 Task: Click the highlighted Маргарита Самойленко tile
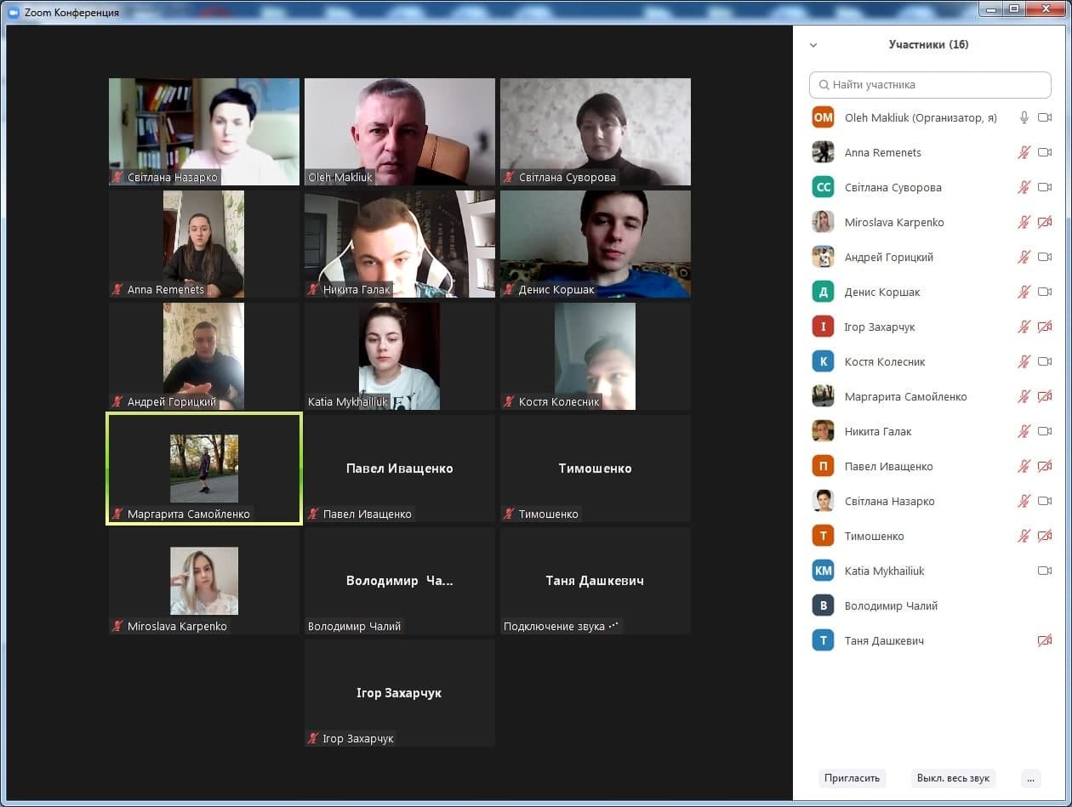(x=204, y=469)
